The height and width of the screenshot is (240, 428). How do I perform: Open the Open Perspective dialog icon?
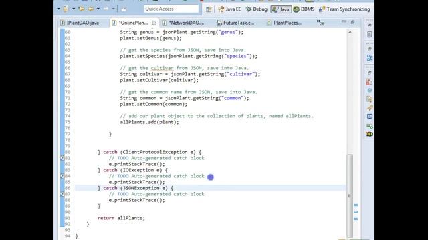(209, 9)
